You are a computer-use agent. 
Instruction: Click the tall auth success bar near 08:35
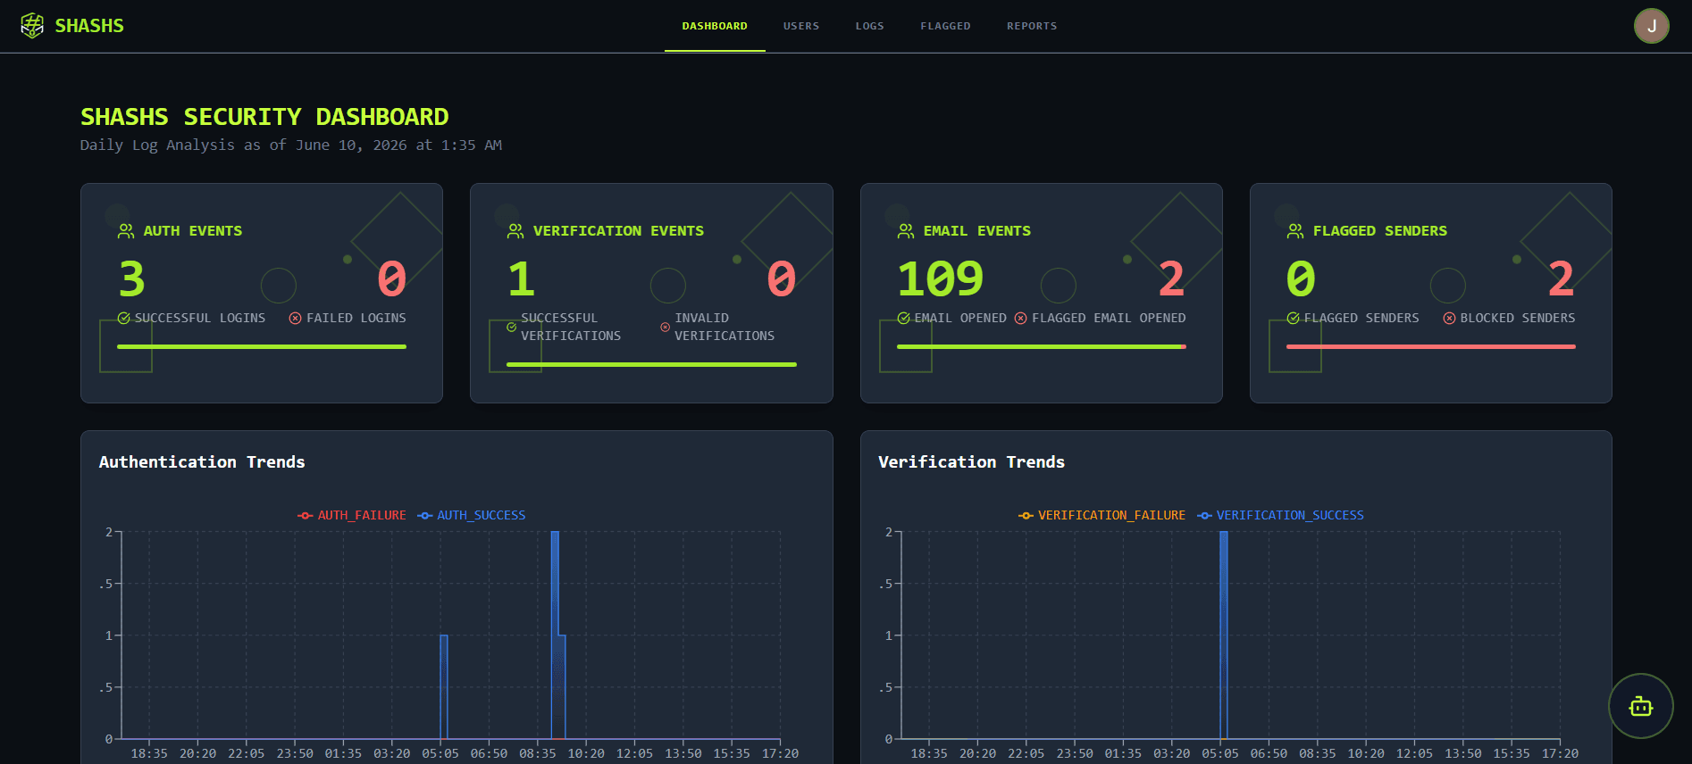pyautogui.click(x=555, y=635)
